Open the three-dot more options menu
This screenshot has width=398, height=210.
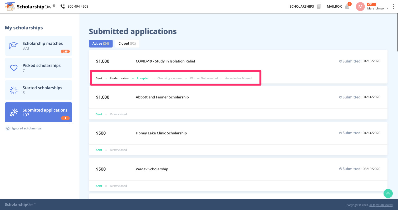coord(394,7)
